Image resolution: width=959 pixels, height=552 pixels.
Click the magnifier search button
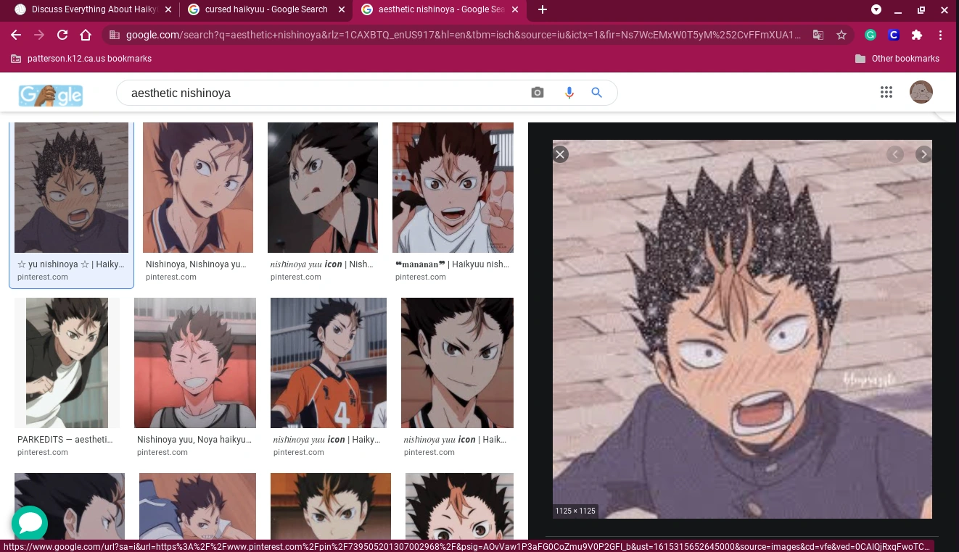(x=597, y=93)
